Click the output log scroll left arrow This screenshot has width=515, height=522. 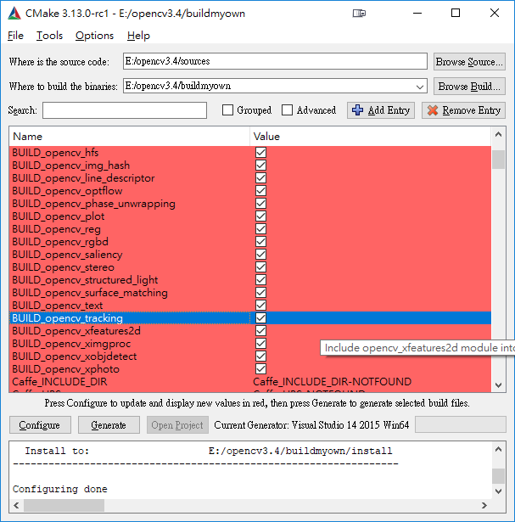pos(16,505)
